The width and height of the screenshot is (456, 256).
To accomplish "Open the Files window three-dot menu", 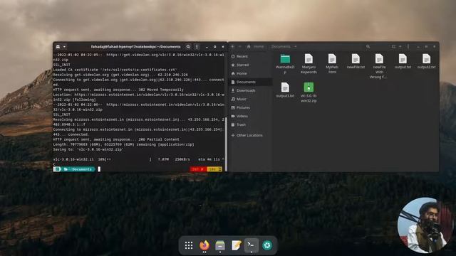I will (x=408, y=46).
